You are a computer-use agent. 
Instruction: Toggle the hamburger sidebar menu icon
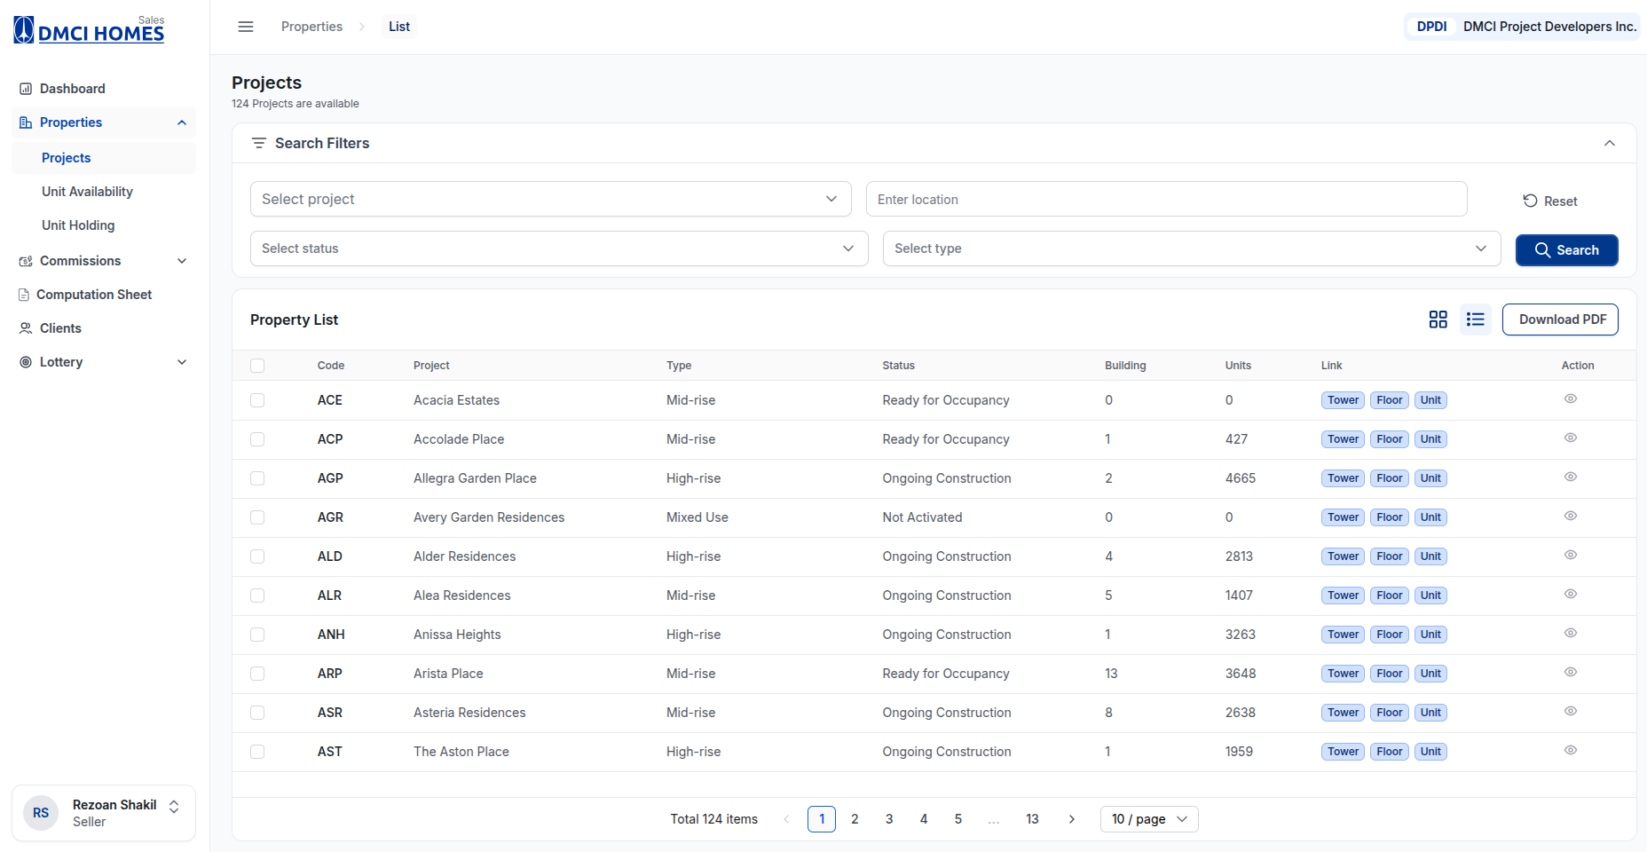click(x=246, y=27)
